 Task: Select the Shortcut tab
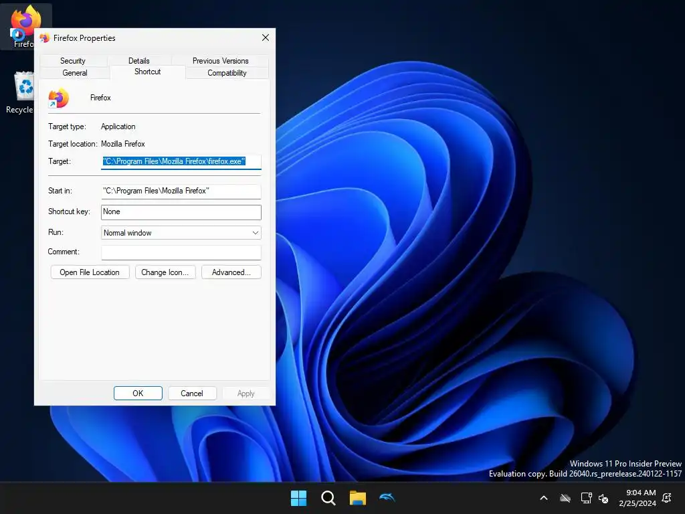point(148,72)
